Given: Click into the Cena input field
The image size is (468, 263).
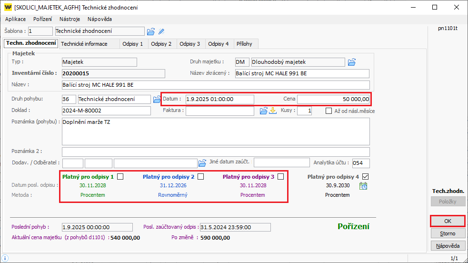Looking at the screenshot, I should [333, 99].
